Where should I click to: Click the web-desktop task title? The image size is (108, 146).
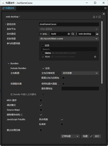12,17
